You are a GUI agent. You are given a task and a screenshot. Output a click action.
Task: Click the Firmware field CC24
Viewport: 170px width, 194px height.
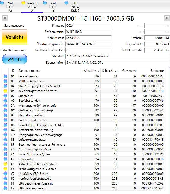pos(88,26)
